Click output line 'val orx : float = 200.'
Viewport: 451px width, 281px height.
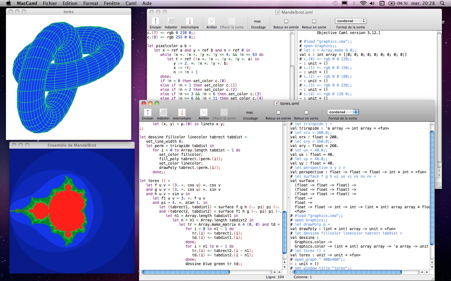(314, 137)
